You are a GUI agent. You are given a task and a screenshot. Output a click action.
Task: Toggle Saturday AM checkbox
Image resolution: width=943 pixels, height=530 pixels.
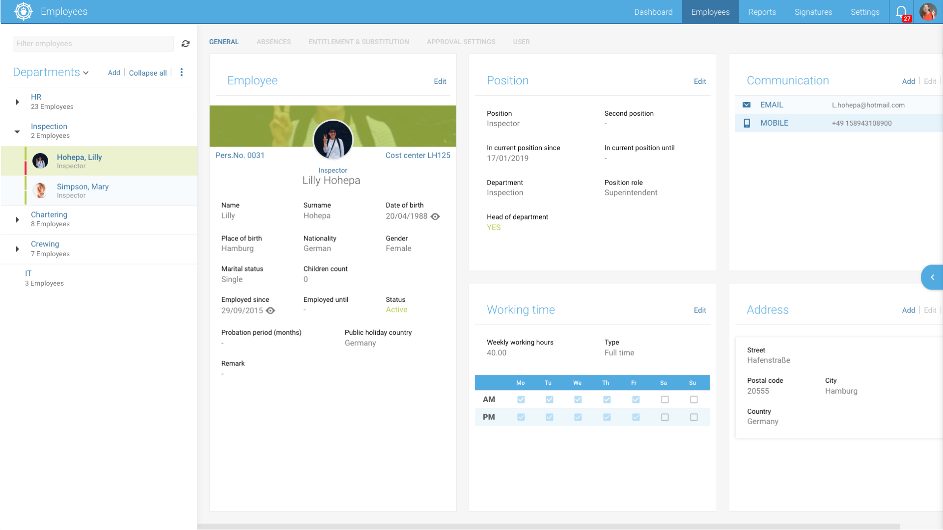(665, 399)
